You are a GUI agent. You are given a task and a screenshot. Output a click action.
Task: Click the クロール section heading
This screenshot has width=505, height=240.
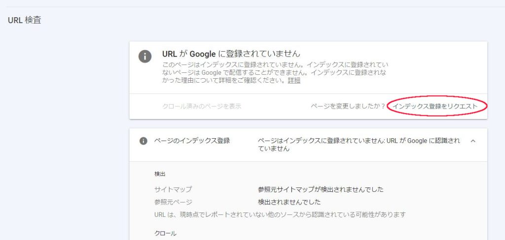coord(165,233)
